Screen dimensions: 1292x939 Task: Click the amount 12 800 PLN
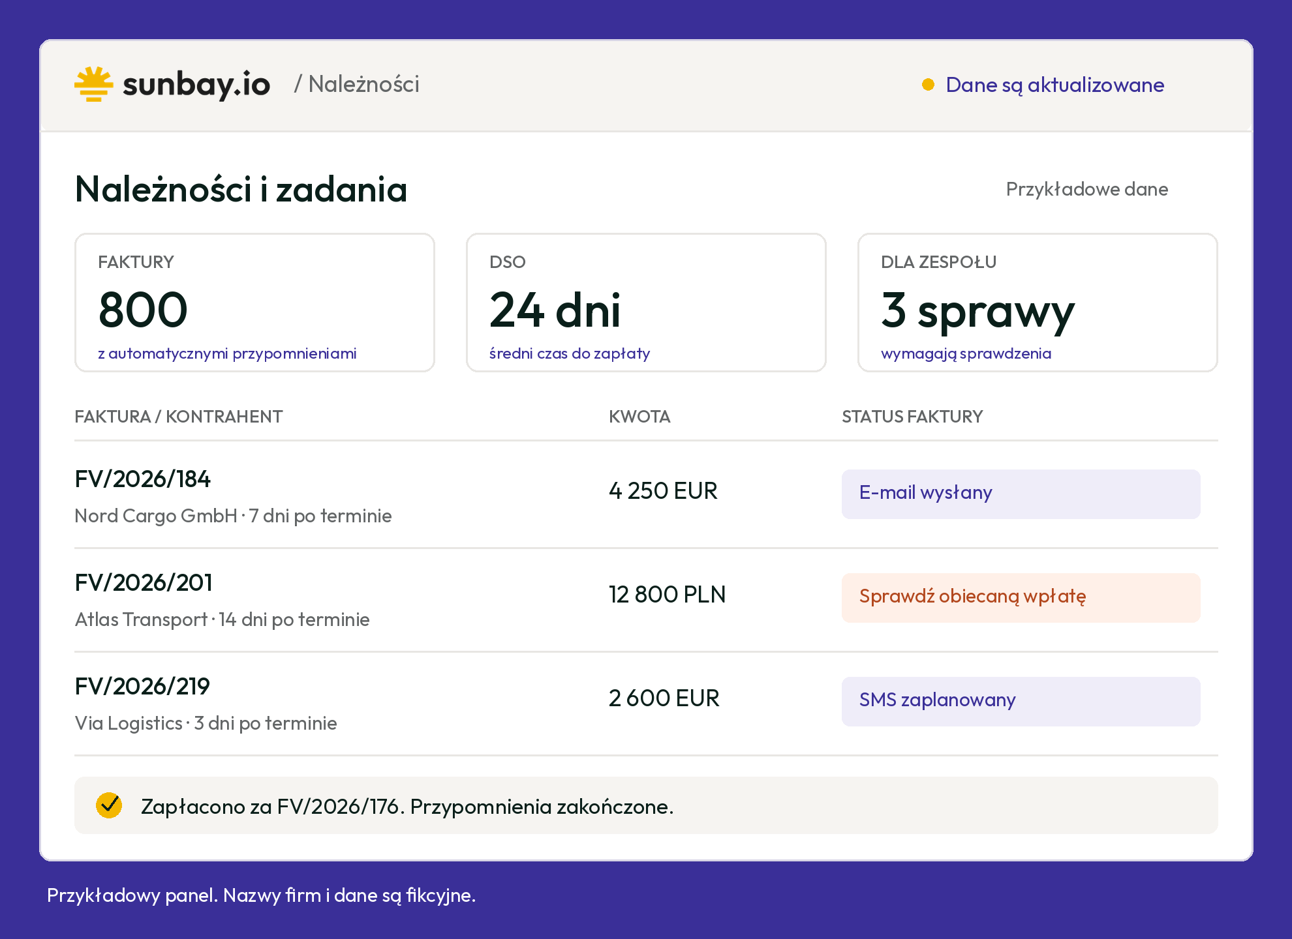click(x=668, y=594)
